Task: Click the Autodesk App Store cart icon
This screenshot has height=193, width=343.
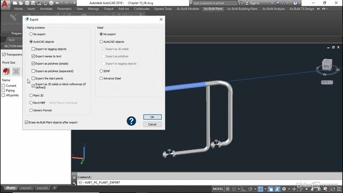Action: pos(278,3)
